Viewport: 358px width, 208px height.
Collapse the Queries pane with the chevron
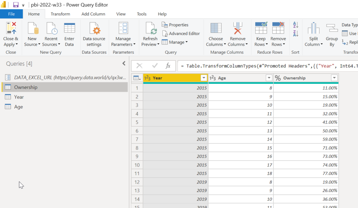[x=124, y=64]
